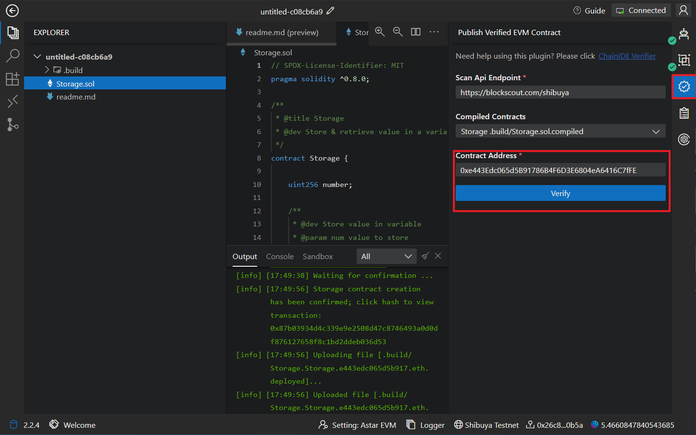Open the Extensions plugin manager icon

point(12,79)
